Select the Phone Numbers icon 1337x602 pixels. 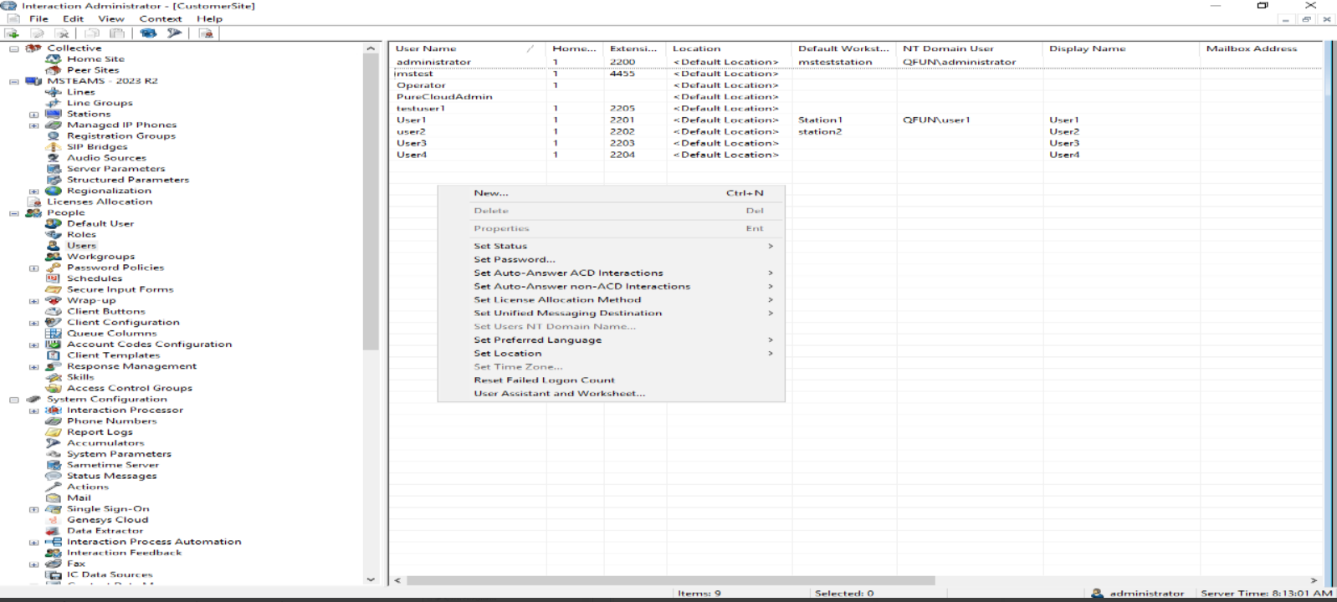tap(54, 421)
